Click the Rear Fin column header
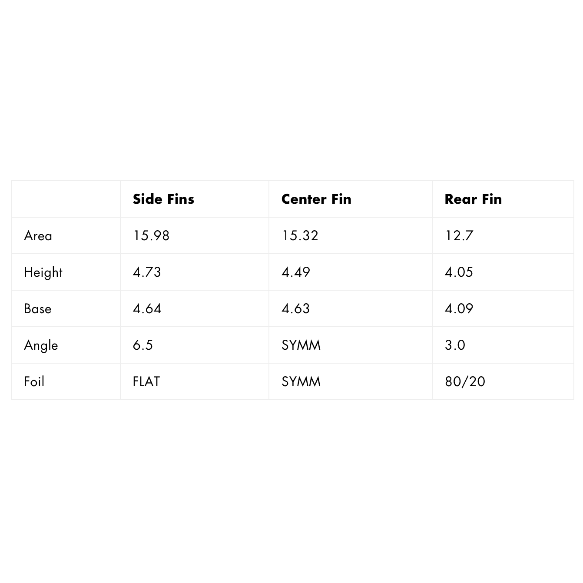This screenshot has width=583, height=583. [473, 199]
